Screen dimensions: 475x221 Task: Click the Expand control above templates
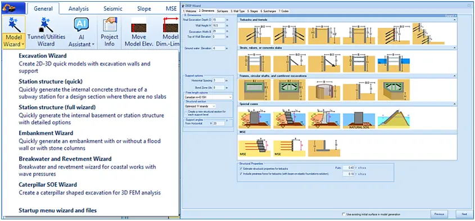click(x=451, y=15)
